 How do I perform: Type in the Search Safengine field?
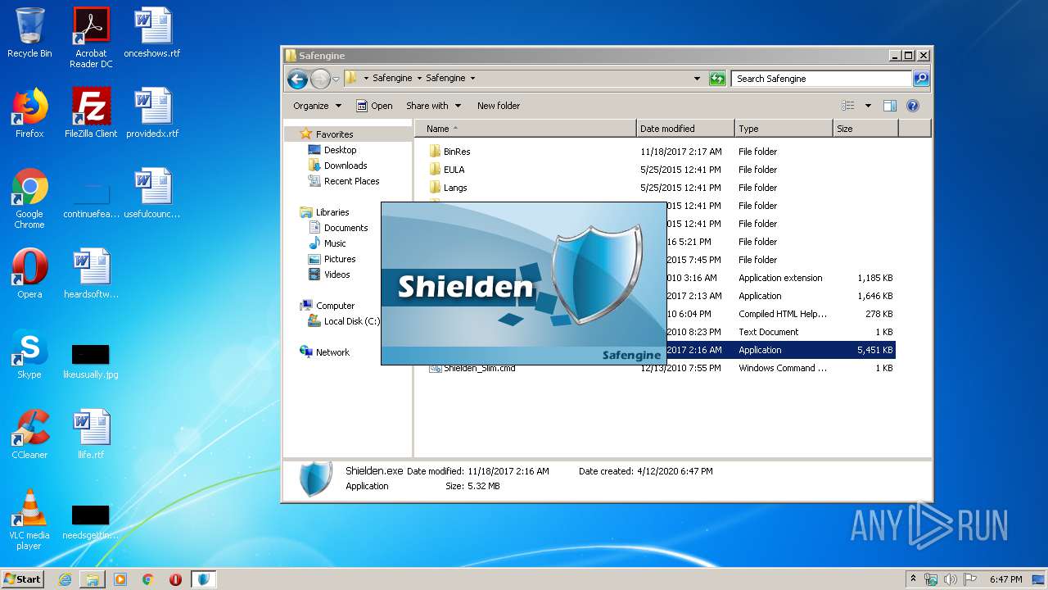point(821,79)
